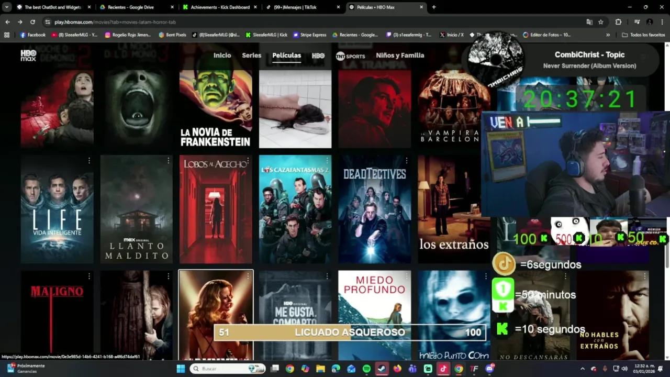
Task: Switch to The best ChatBot and Widgets tab
Action: [52, 7]
